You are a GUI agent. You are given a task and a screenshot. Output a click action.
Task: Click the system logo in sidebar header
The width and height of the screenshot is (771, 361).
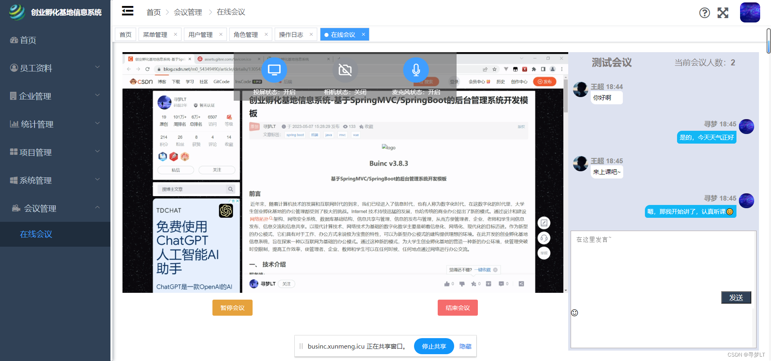[x=17, y=12]
